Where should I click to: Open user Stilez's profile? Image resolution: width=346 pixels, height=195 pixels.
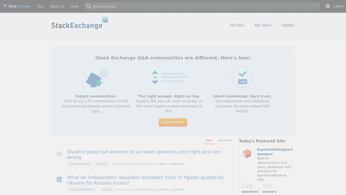[x=164, y=190]
